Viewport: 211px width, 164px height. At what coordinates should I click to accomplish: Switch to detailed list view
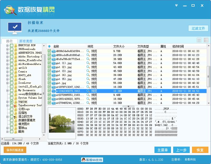point(205,40)
